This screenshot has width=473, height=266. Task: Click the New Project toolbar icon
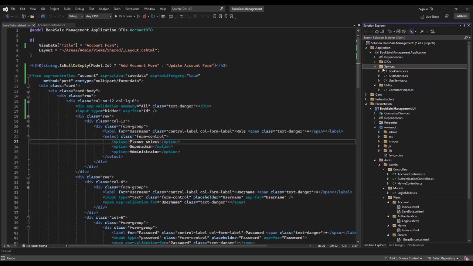tap(24, 16)
